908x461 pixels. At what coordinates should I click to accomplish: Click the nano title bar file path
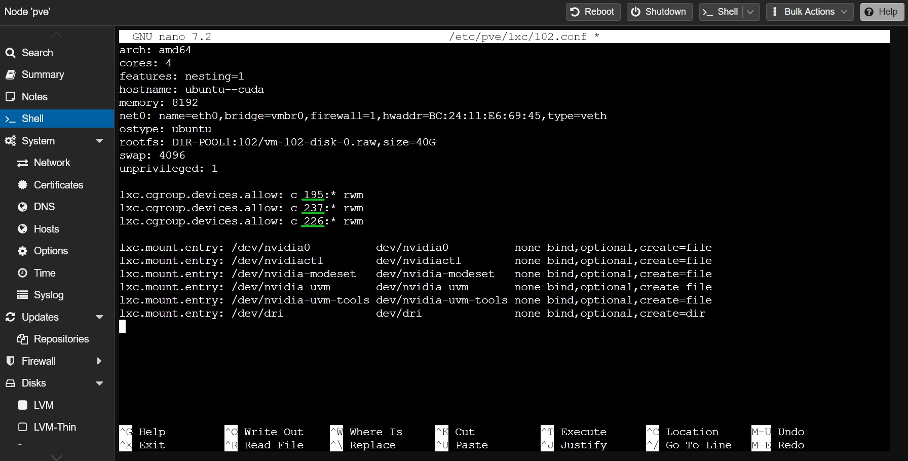(517, 36)
